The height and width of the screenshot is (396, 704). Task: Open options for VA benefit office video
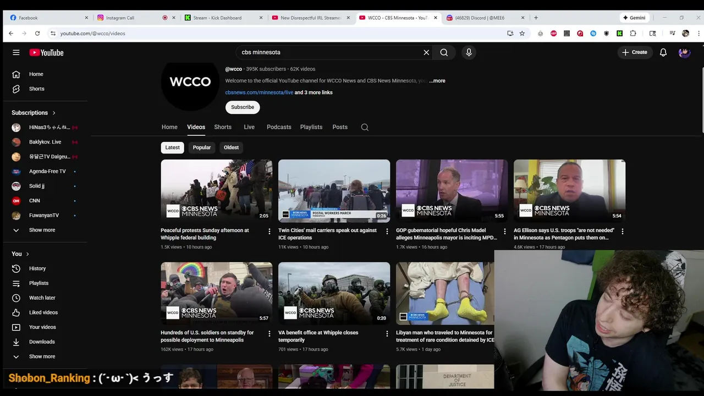387,334
